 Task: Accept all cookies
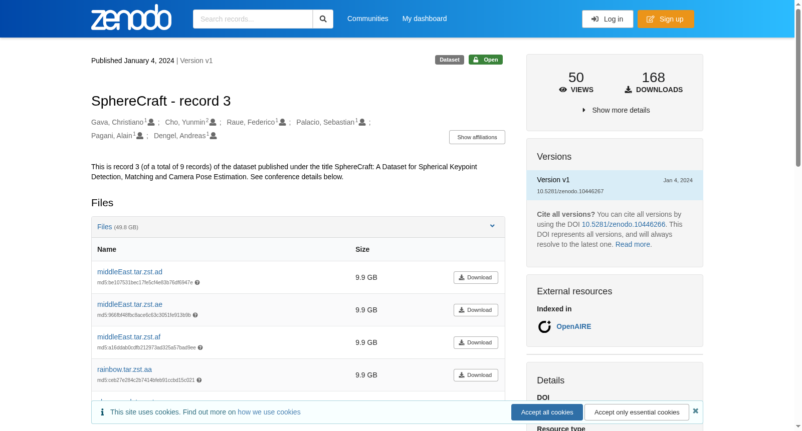tap(547, 412)
